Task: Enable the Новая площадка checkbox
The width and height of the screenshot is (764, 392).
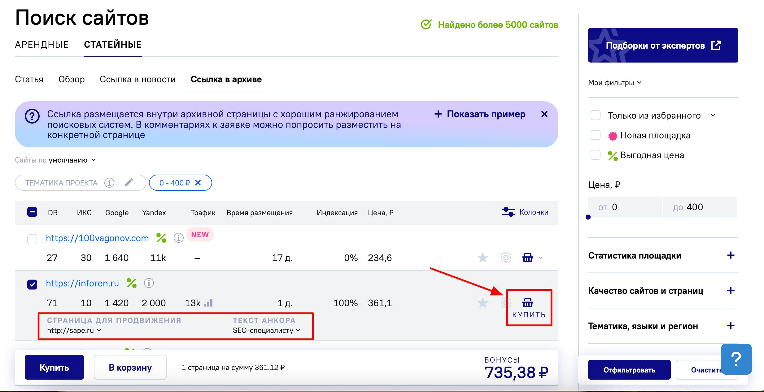Action: [x=595, y=135]
